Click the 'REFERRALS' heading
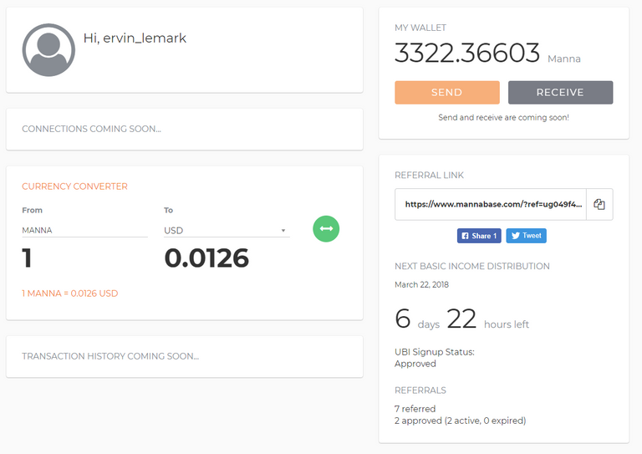Image resolution: width=642 pixels, height=454 pixels. pyautogui.click(x=420, y=390)
